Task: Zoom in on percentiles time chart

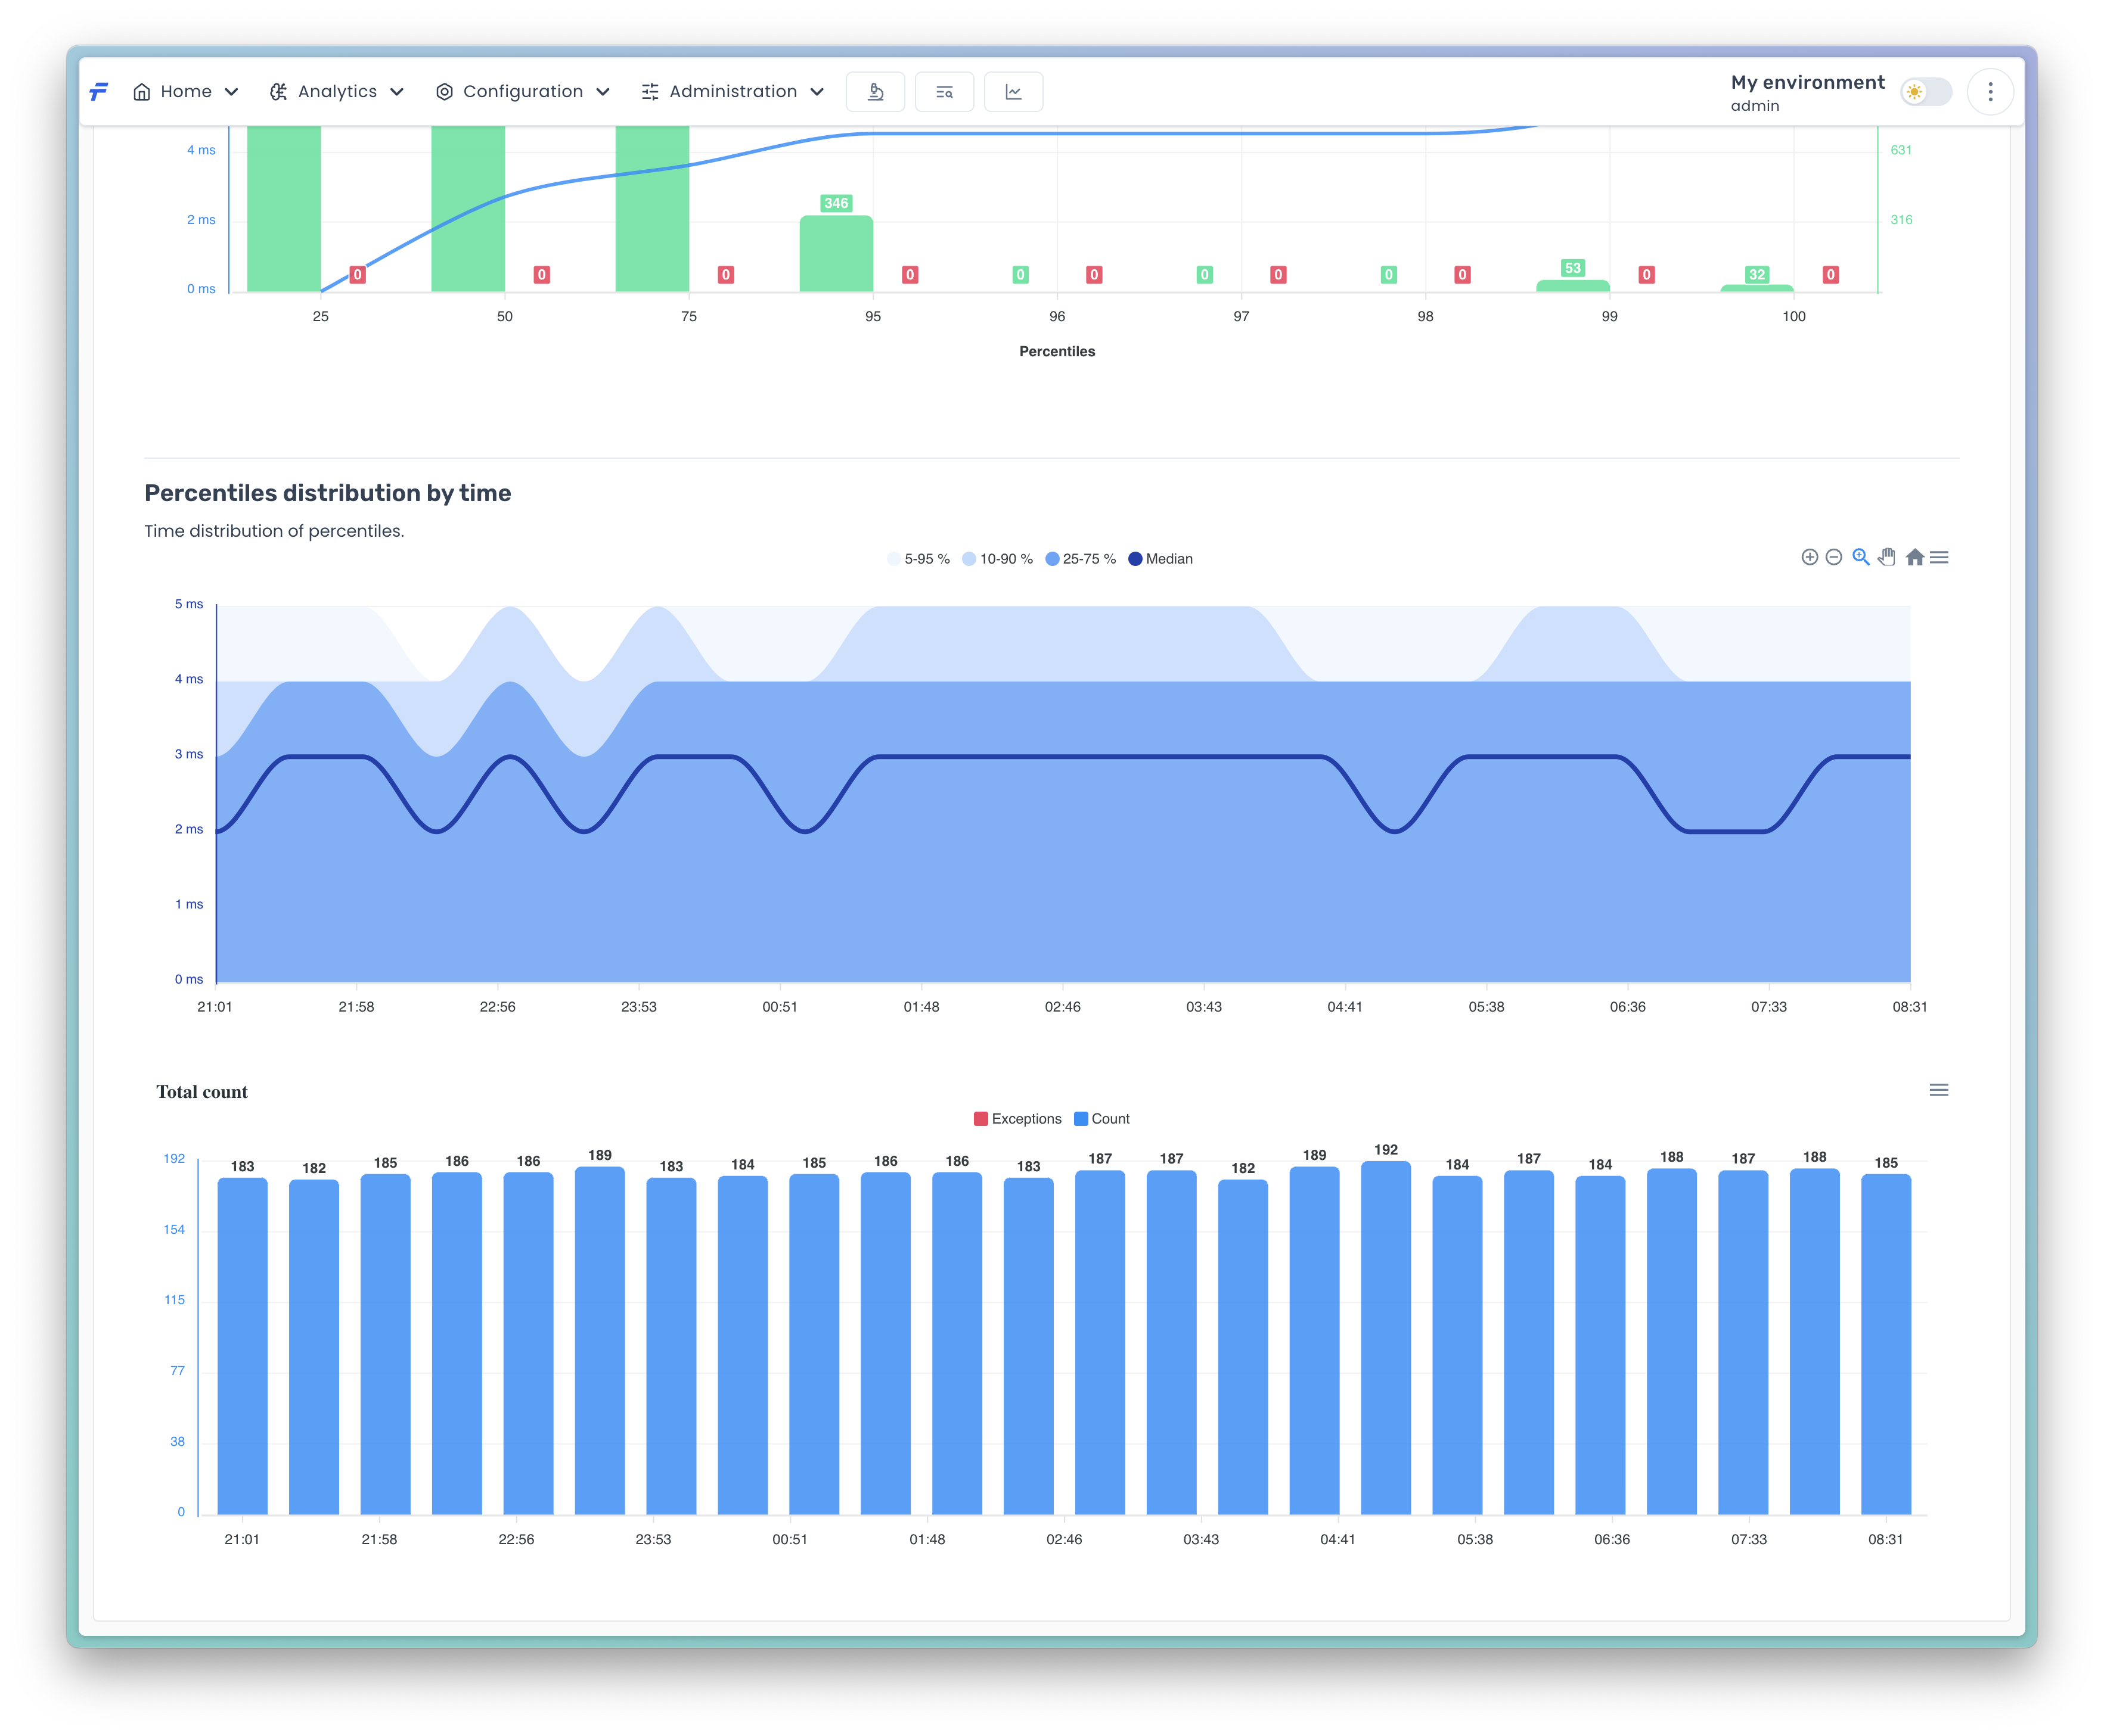Action: point(1809,557)
